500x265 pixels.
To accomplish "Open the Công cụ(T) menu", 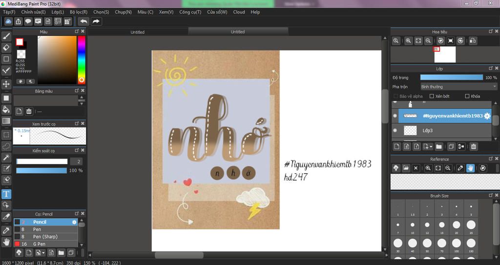I will [190, 12].
